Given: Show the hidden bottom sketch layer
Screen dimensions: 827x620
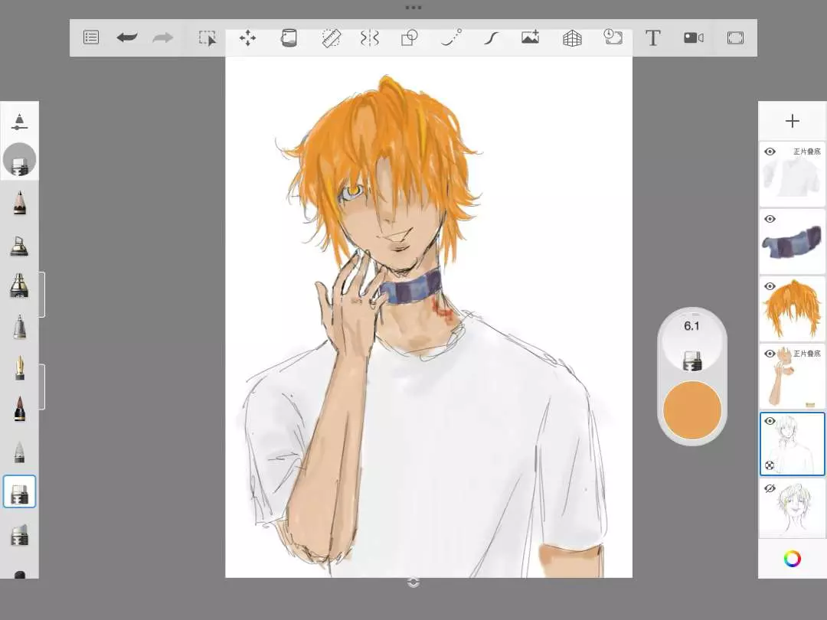Looking at the screenshot, I should pyautogui.click(x=770, y=488).
